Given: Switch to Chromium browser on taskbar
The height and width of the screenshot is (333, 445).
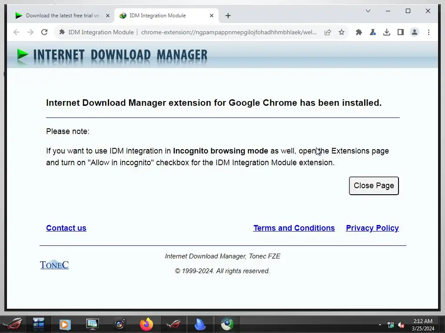Looking at the screenshot, I should pyautogui.click(x=227, y=324).
